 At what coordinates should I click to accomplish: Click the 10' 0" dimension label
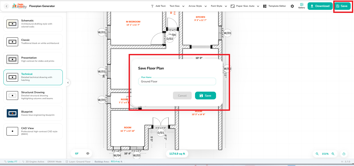tap(199, 58)
